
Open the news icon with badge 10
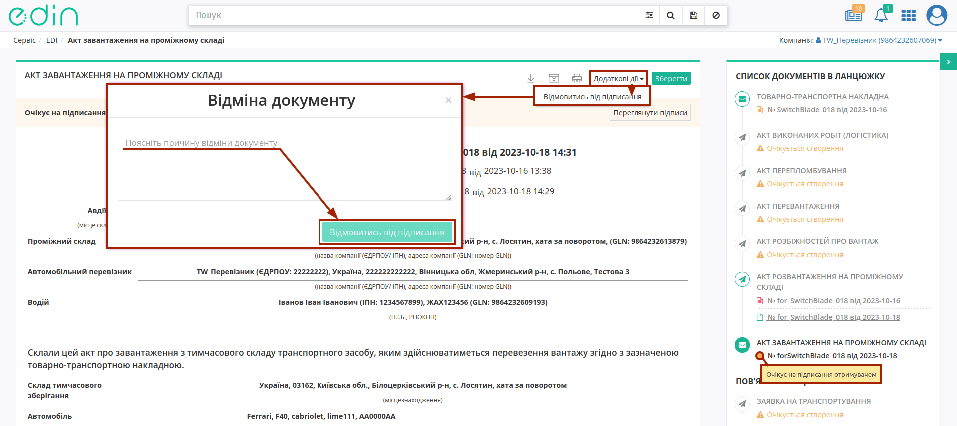854,15
